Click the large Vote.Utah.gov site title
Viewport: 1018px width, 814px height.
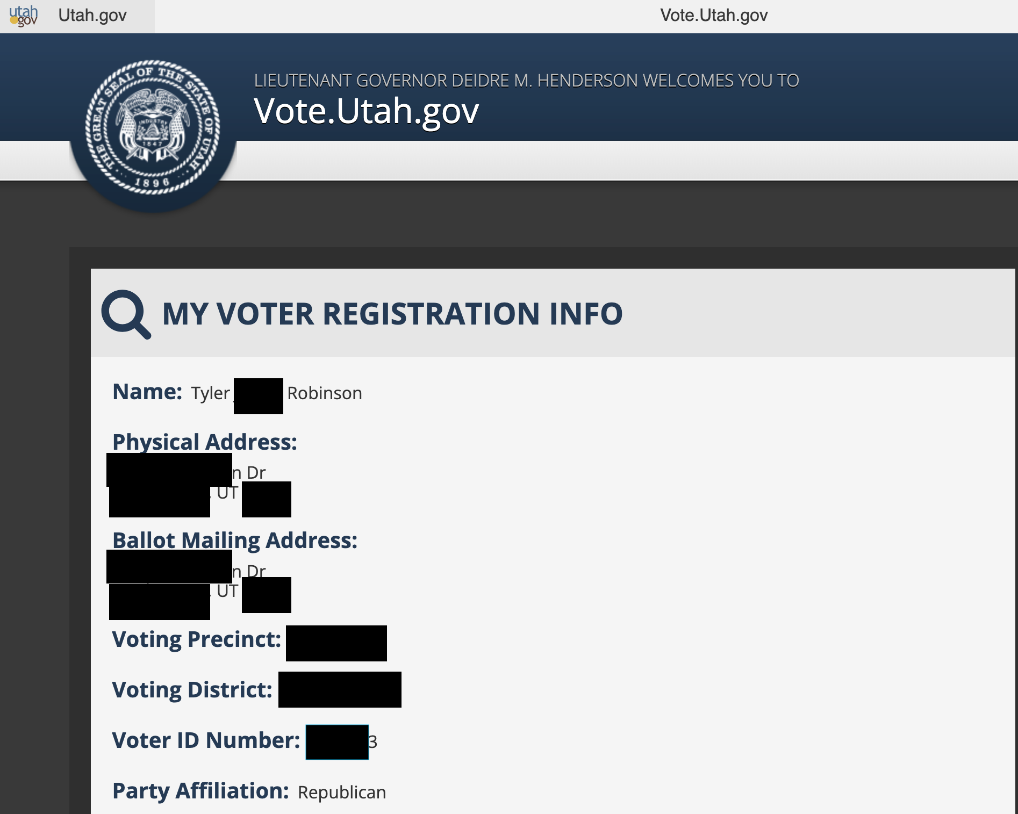coord(366,112)
